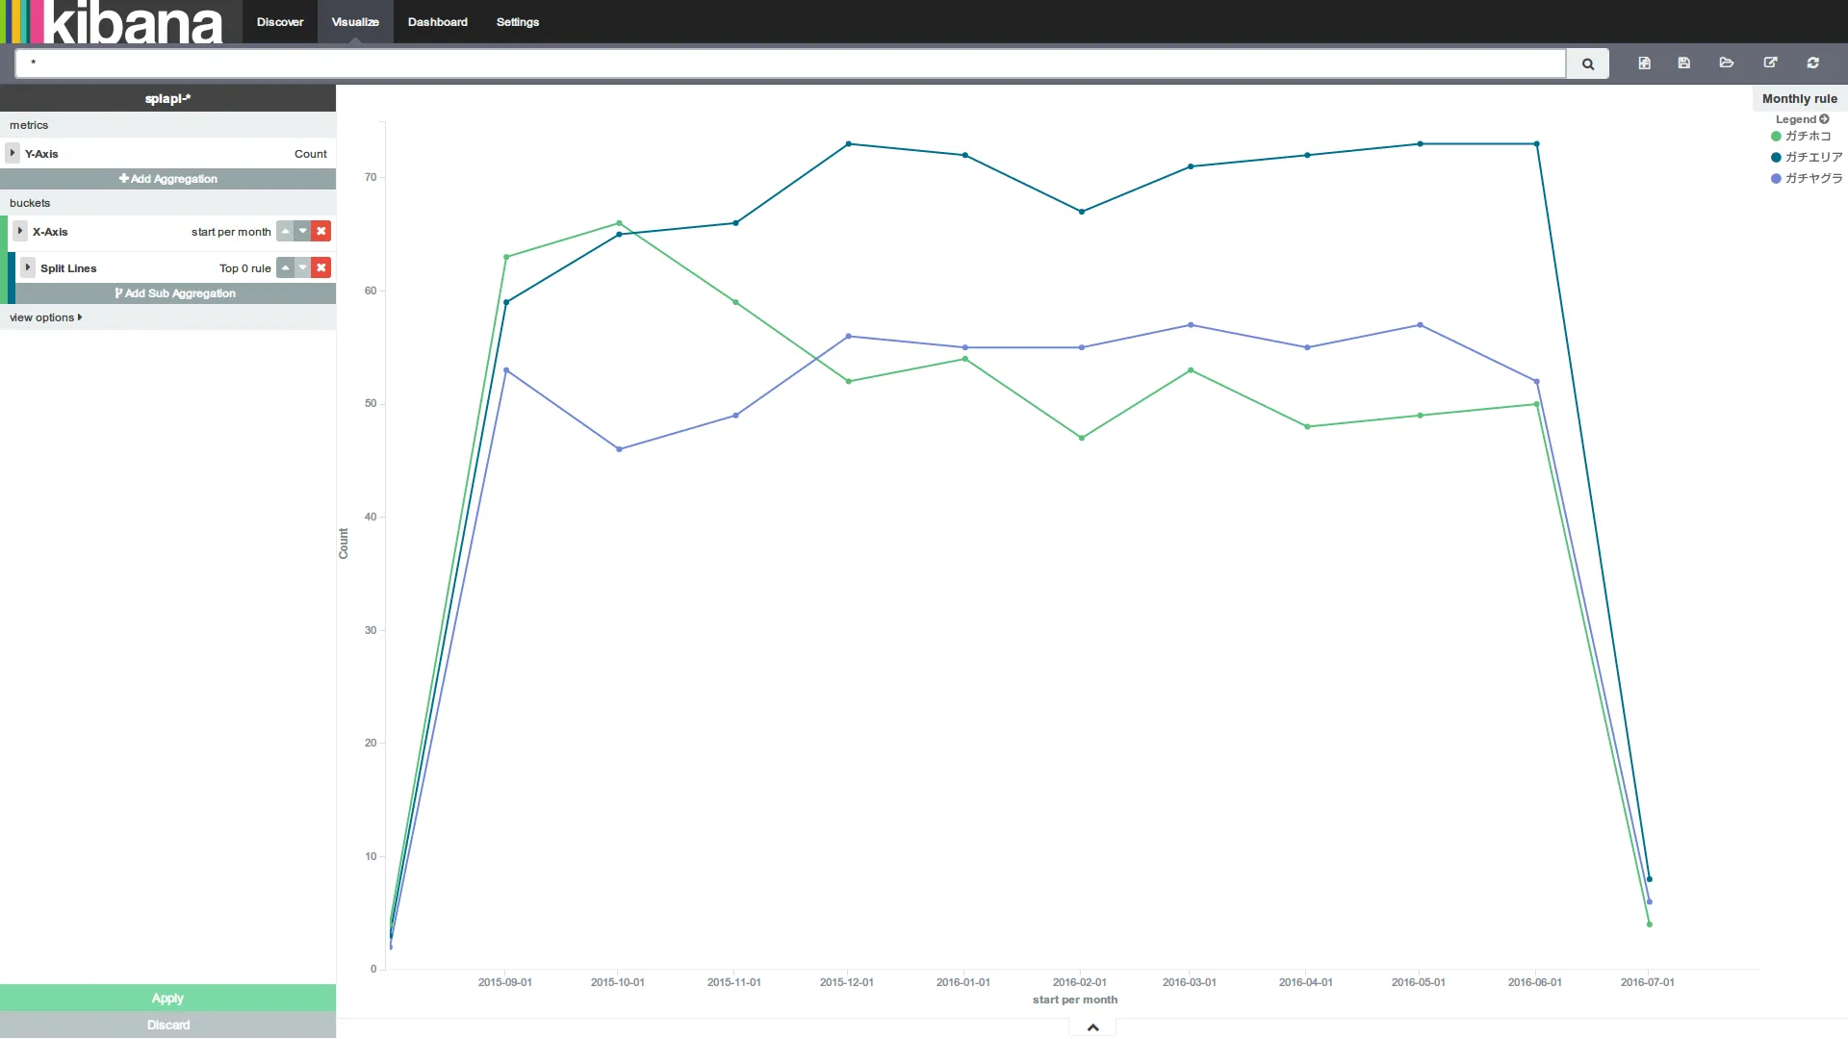Click the load saved visualization icon
1848x1039 pixels.
(1729, 63)
